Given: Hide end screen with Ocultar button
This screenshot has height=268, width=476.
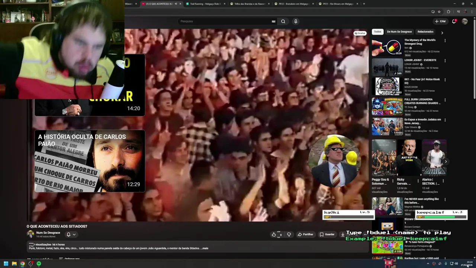Looking at the screenshot, I should (x=360, y=33).
